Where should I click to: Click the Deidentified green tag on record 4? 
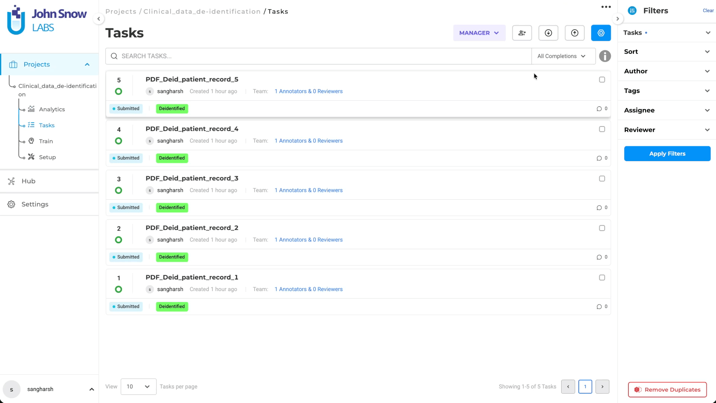[172, 158]
